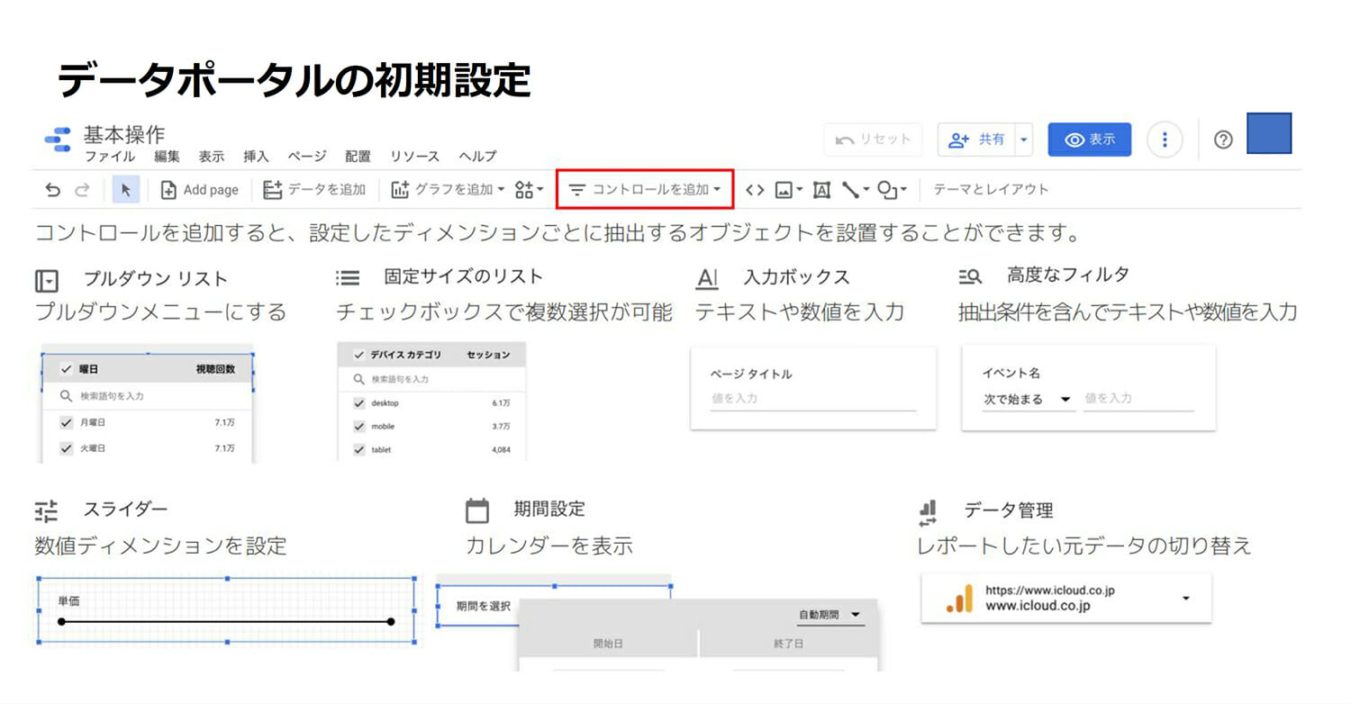1351x704 pixels.
Task: Click the undo arrow icon
Action: pos(53,190)
